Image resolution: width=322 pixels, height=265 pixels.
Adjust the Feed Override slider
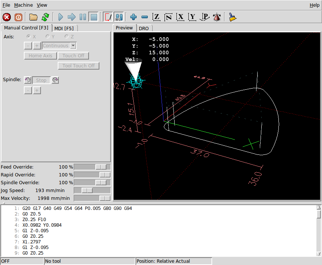pyautogui.click(x=101, y=167)
